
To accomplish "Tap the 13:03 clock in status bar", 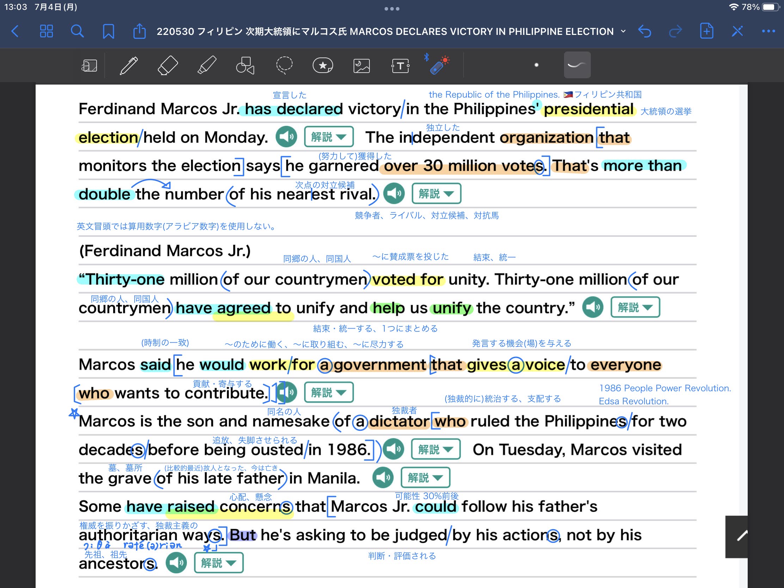I will [x=16, y=7].
